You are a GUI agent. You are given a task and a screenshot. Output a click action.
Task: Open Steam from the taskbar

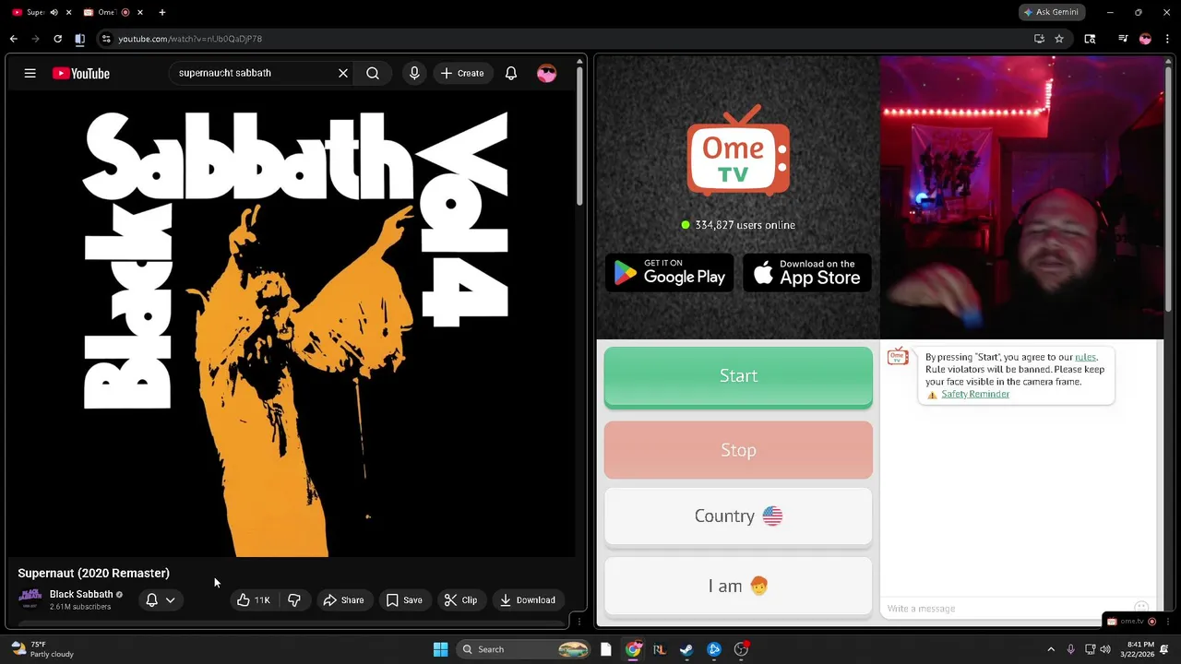tap(686, 649)
